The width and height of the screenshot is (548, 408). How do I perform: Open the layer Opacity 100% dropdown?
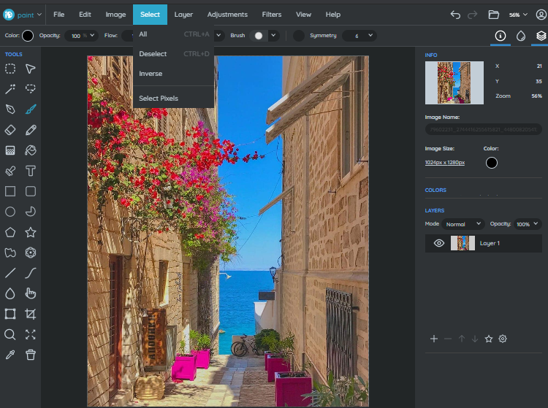tap(526, 224)
